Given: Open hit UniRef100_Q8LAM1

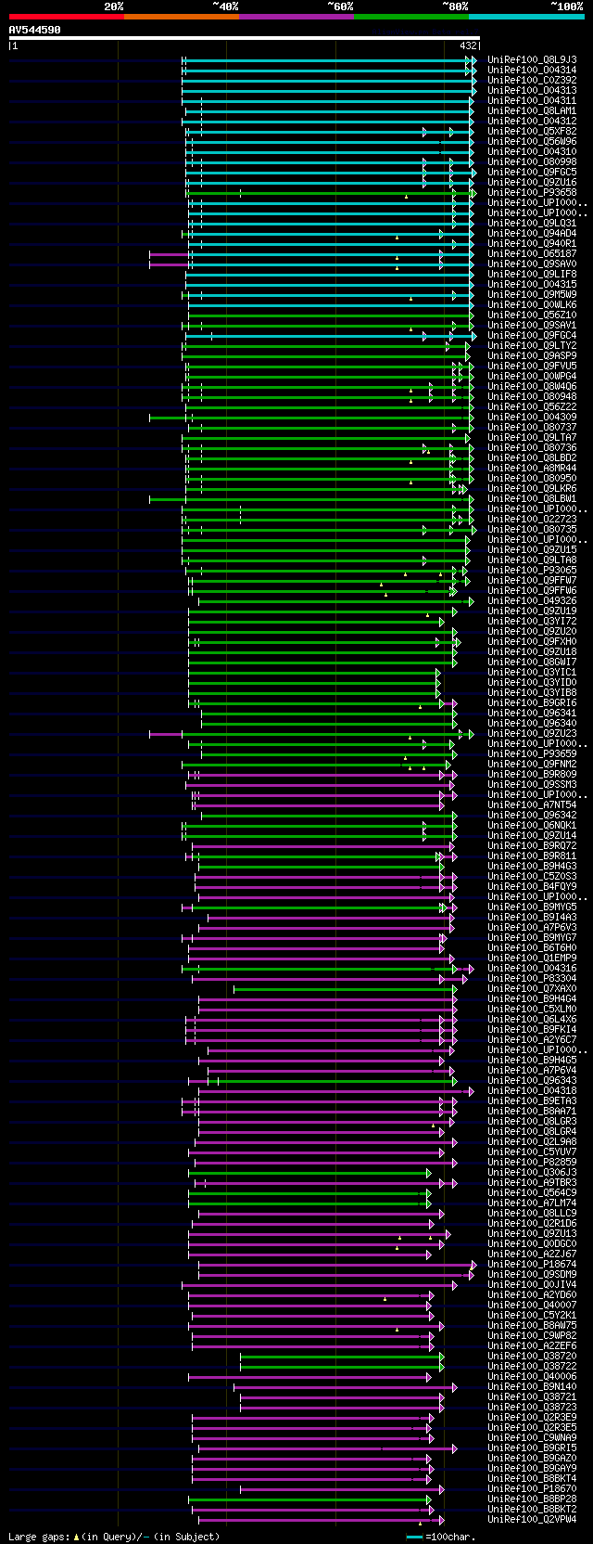Looking at the screenshot, I should click(532, 110).
